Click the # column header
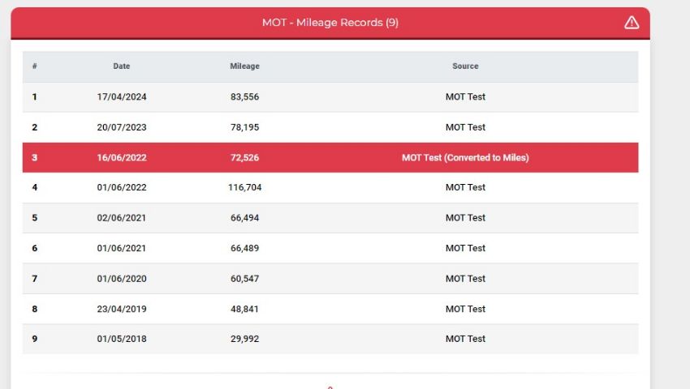 35,66
